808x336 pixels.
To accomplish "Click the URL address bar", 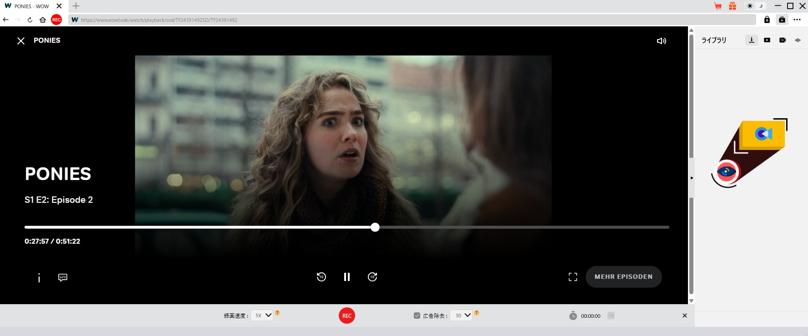I will [412, 20].
